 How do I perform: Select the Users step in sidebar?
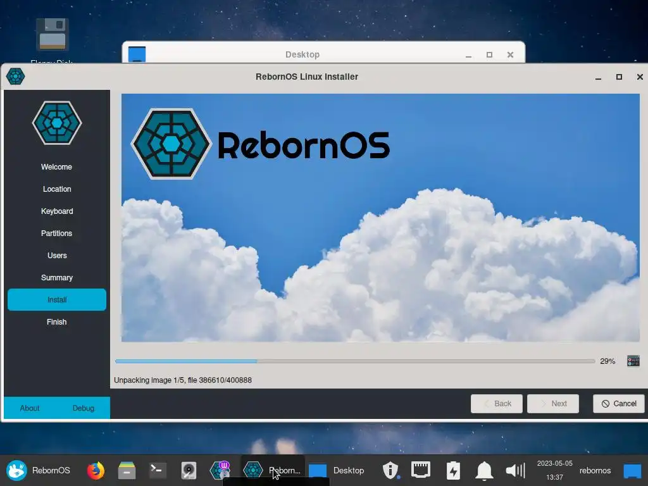point(56,256)
